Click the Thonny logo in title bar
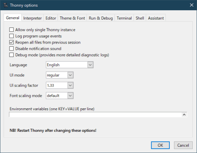 point(6,5)
